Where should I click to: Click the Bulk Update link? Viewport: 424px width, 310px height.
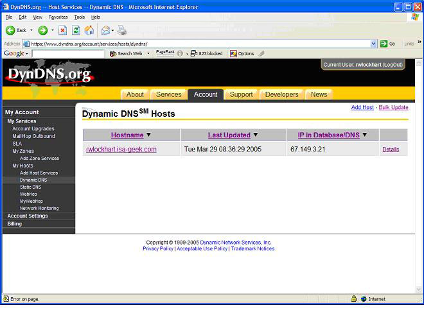[393, 107]
